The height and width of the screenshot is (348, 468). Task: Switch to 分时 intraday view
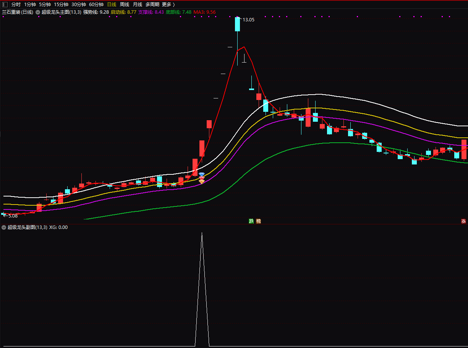(x=16, y=5)
